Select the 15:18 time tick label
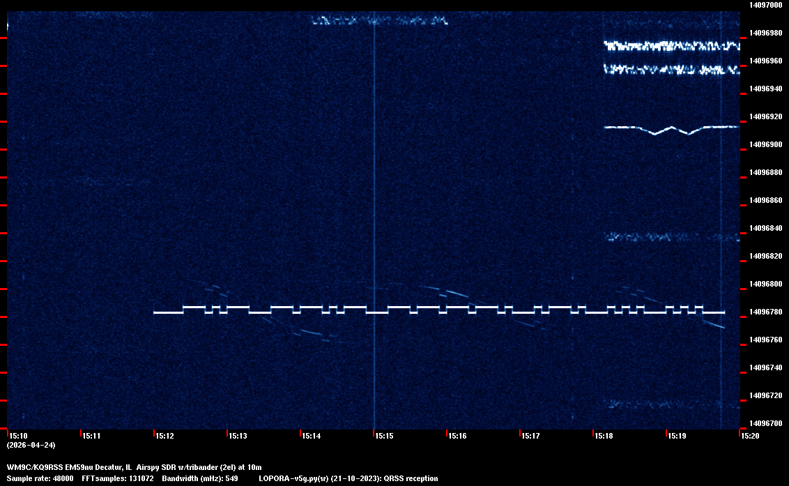This screenshot has height=486, width=789. (x=604, y=436)
